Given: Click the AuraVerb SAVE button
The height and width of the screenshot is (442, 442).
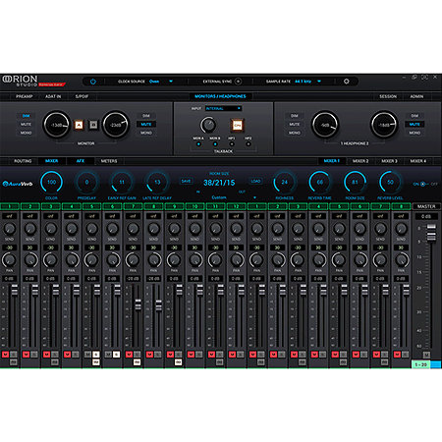Looking at the screenshot, I should 186,181.
